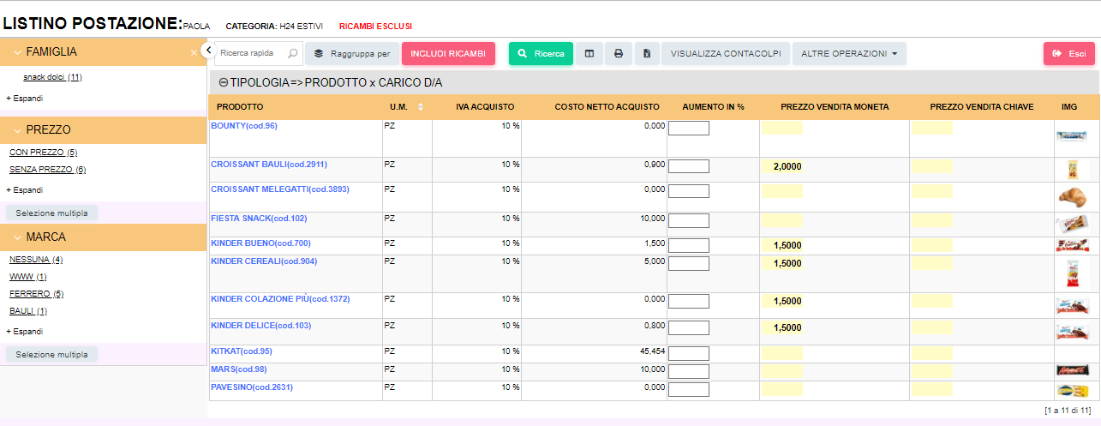This screenshot has width=1101, height=426.
Task: Filter by SENZA PREZZO (6)
Action: (x=48, y=169)
